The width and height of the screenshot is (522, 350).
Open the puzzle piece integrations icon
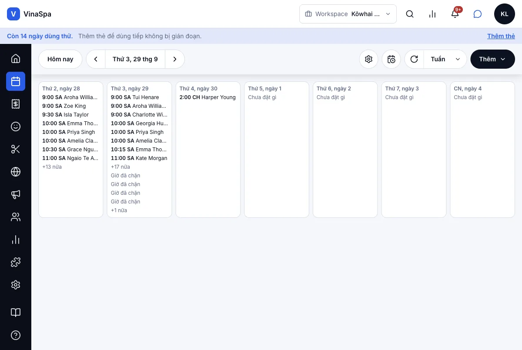tap(16, 262)
